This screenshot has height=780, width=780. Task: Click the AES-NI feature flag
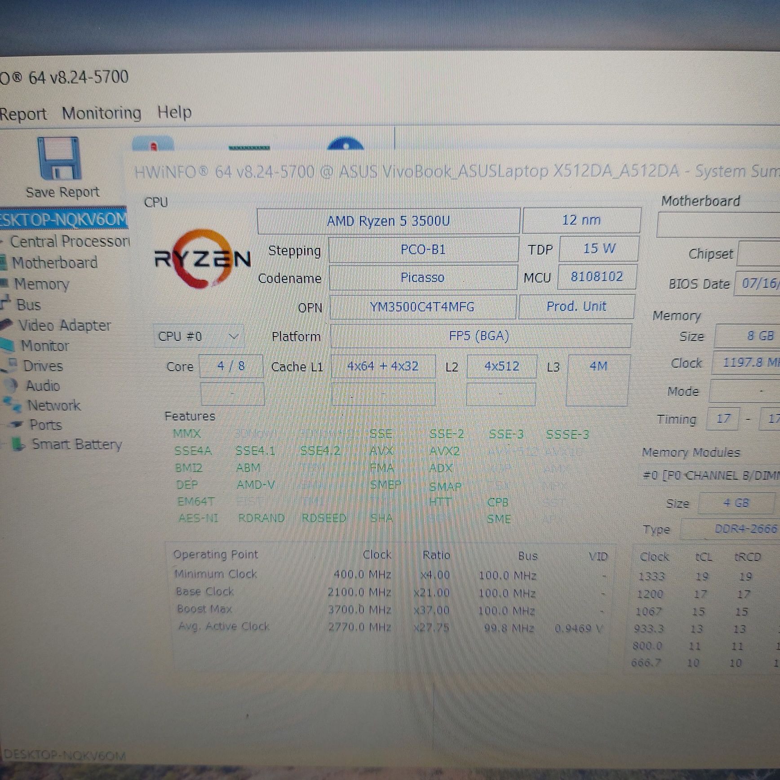point(198,518)
